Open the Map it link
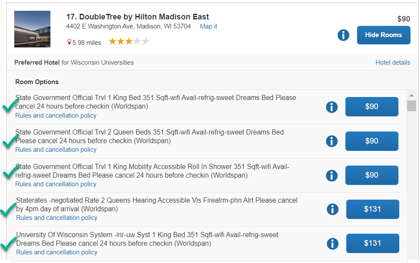Screen dimensions: 420x263 [208, 26]
